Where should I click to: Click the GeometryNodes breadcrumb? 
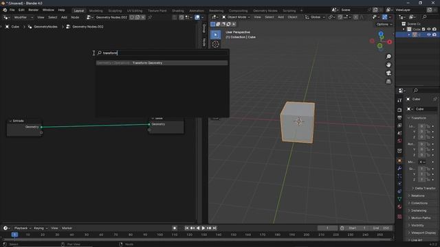[43, 27]
